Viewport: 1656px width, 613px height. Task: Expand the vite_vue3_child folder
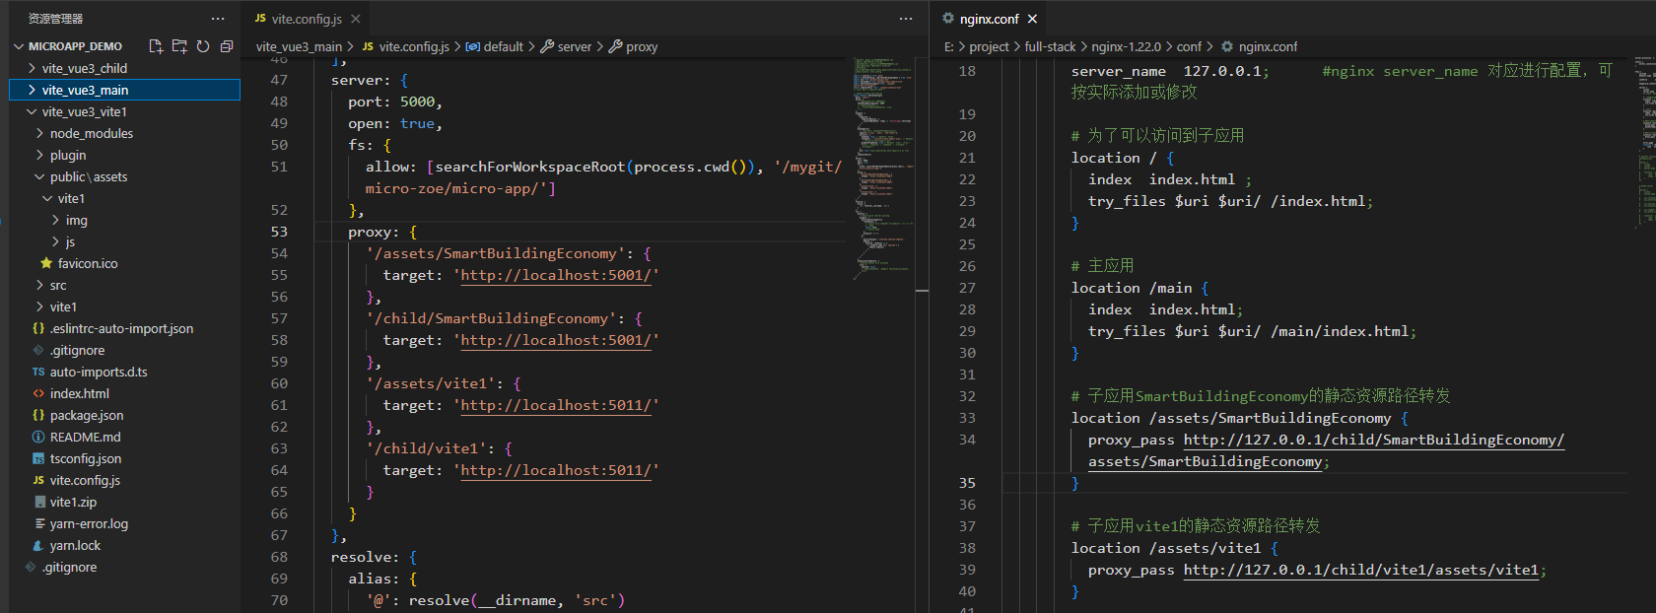point(32,68)
